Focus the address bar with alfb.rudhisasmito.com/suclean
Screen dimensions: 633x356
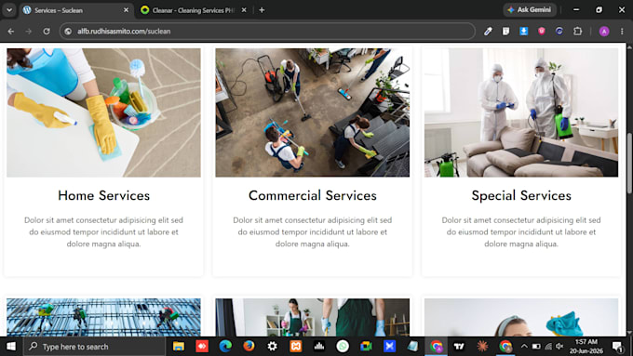tap(267, 31)
